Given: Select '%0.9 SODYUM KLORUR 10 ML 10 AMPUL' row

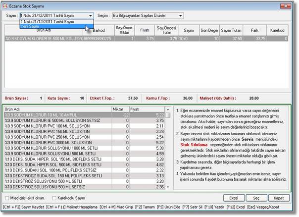Looking at the screenshot, I should pyautogui.click(x=50, y=114).
